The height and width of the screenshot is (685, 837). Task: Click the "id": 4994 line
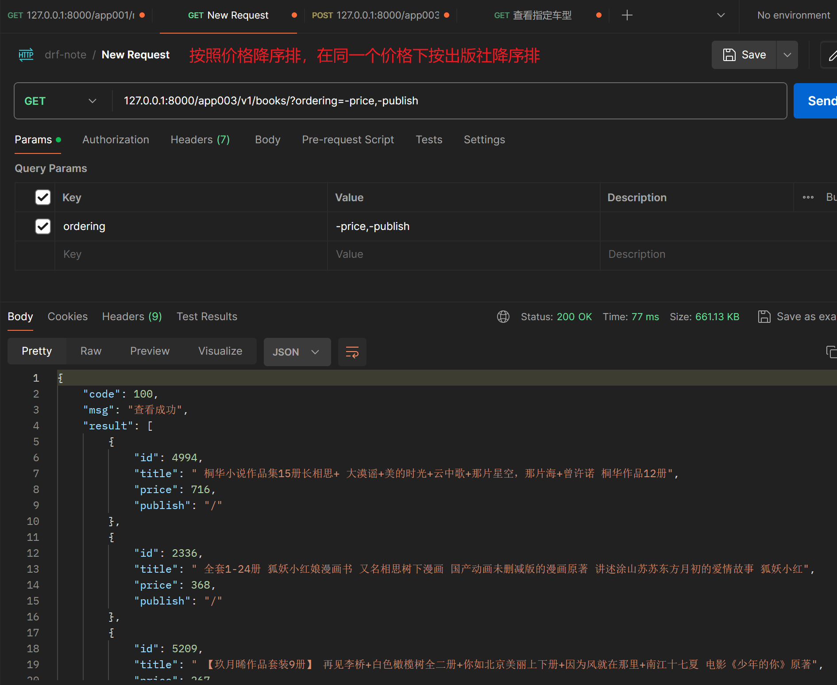coord(168,458)
